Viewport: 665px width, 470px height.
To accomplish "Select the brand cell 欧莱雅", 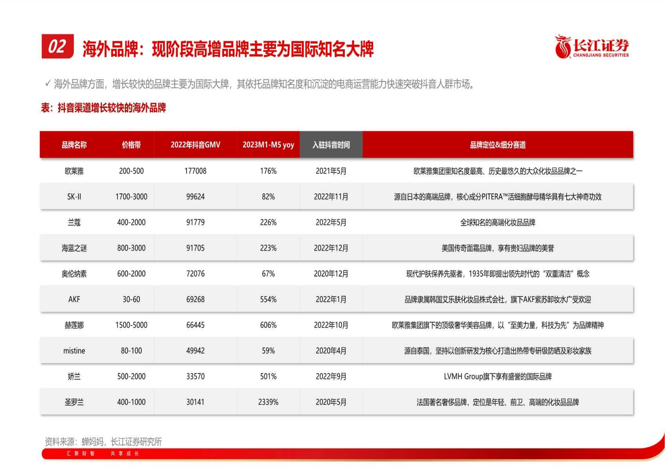I will click(74, 171).
